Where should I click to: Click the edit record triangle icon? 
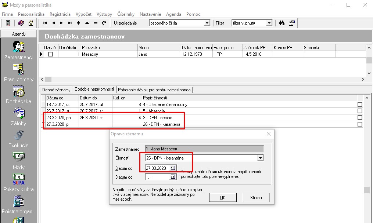coord(87,23)
